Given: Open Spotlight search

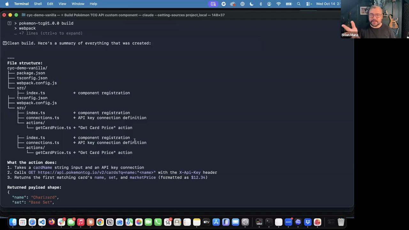Looking at the screenshot, I should [299, 4].
